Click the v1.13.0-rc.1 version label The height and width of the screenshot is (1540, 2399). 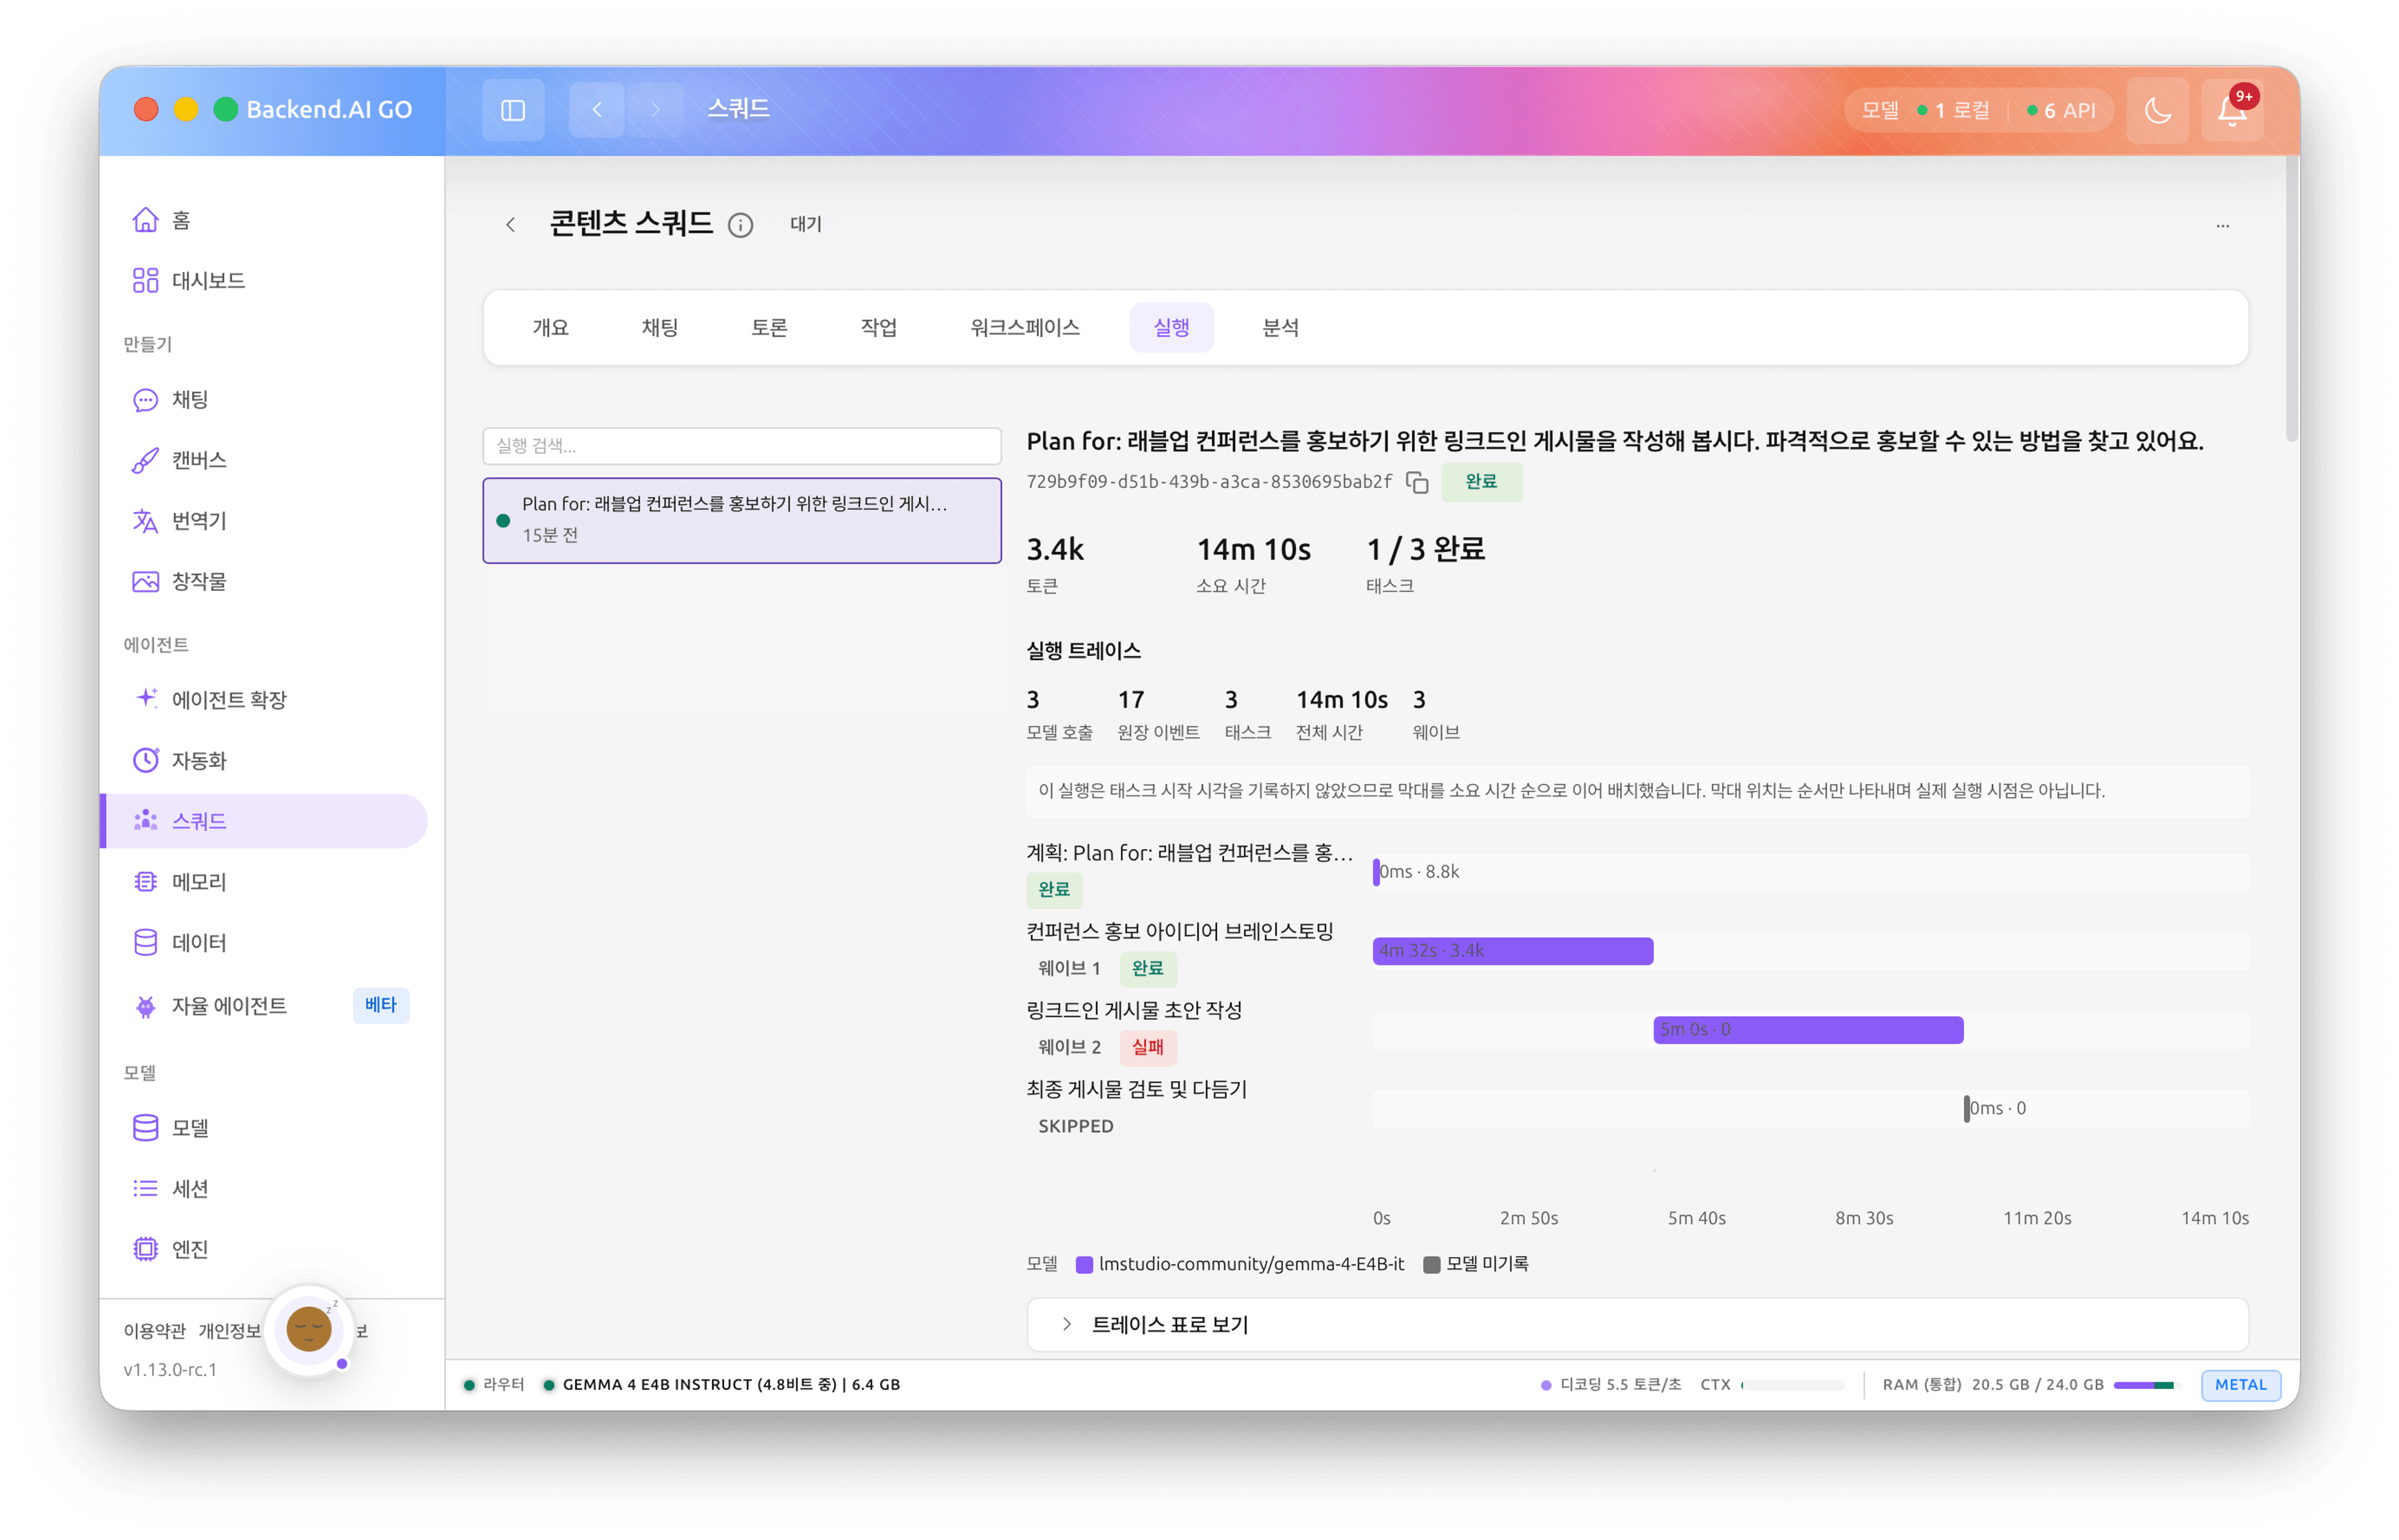[x=170, y=1370]
